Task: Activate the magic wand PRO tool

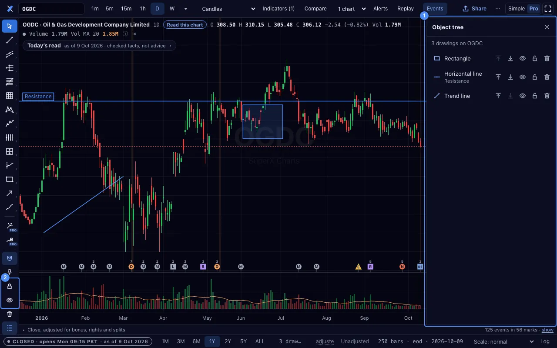Action: click(x=10, y=226)
